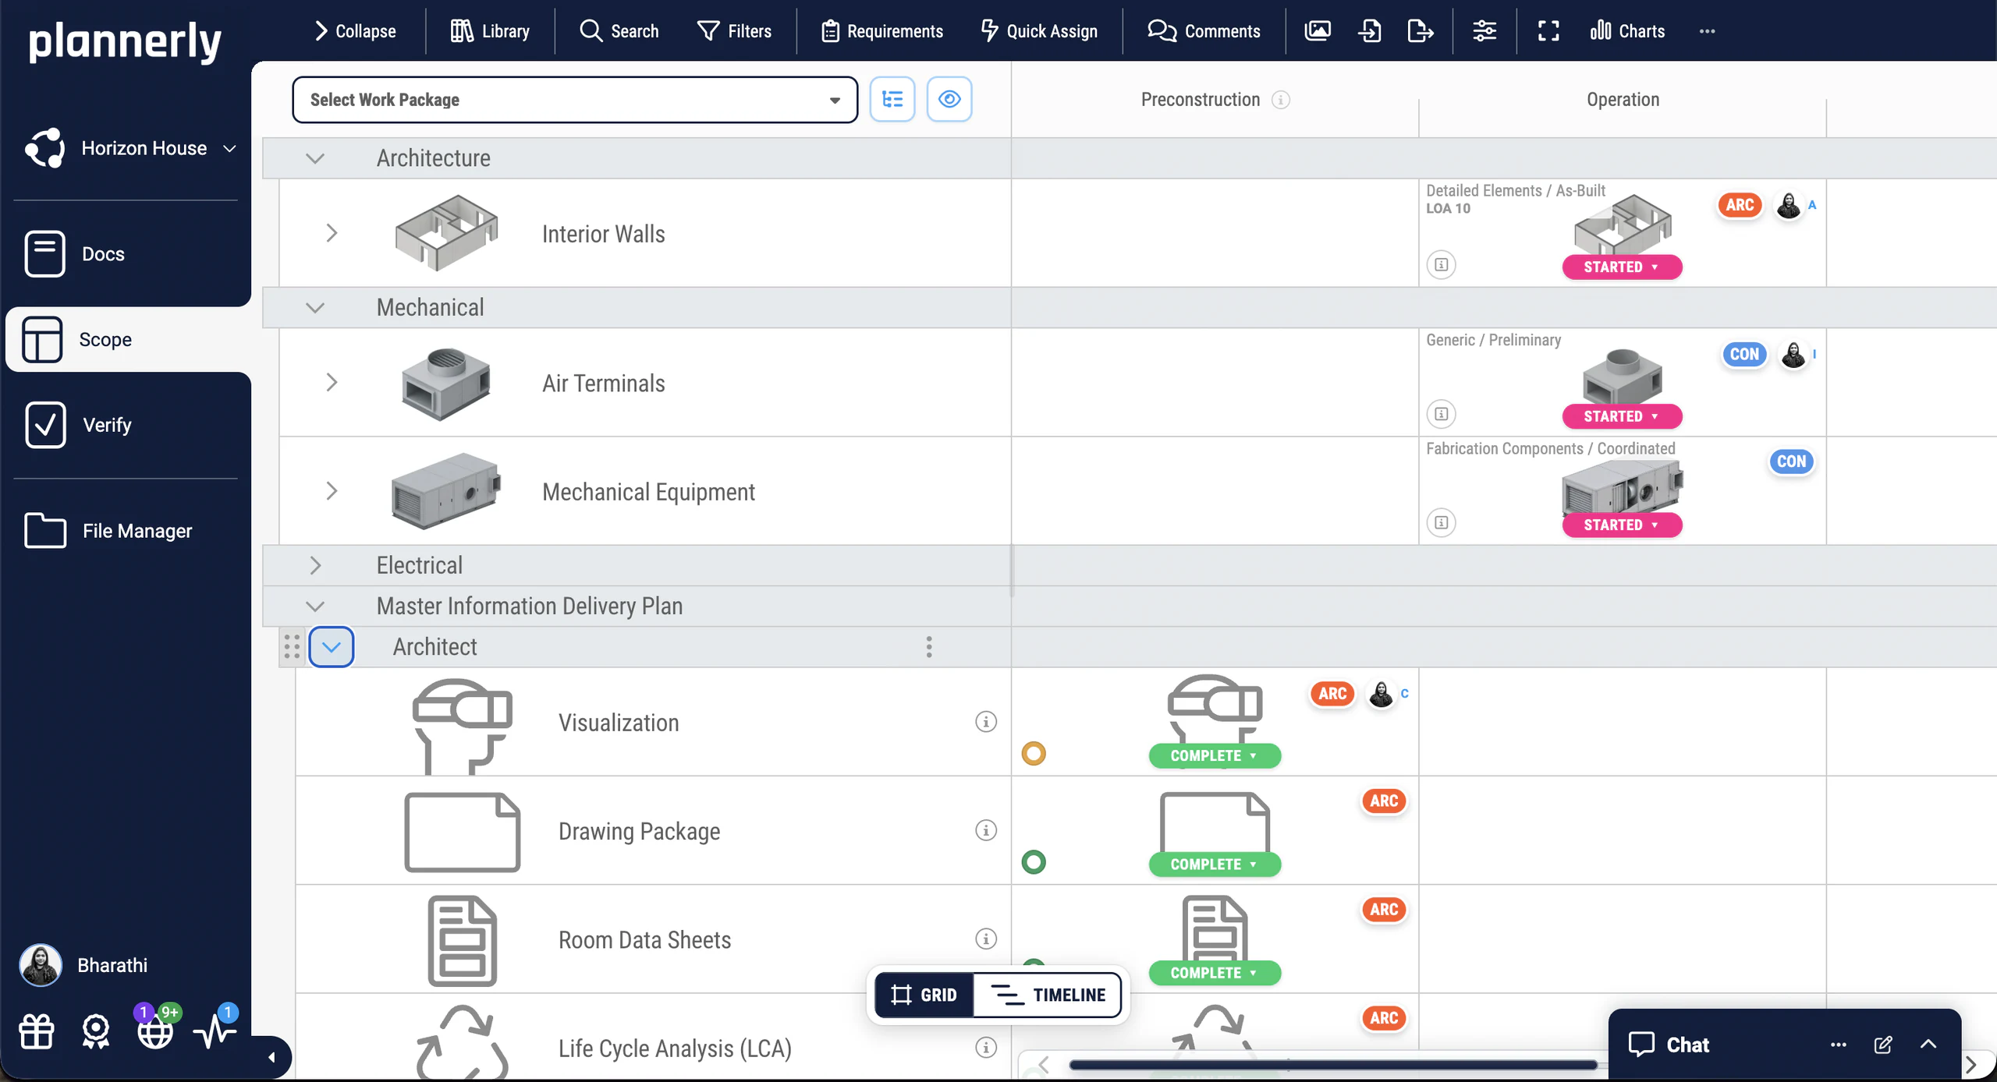Click the orange status circle for Visualization
1997x1082 pixels.
tap(1034, 753)
